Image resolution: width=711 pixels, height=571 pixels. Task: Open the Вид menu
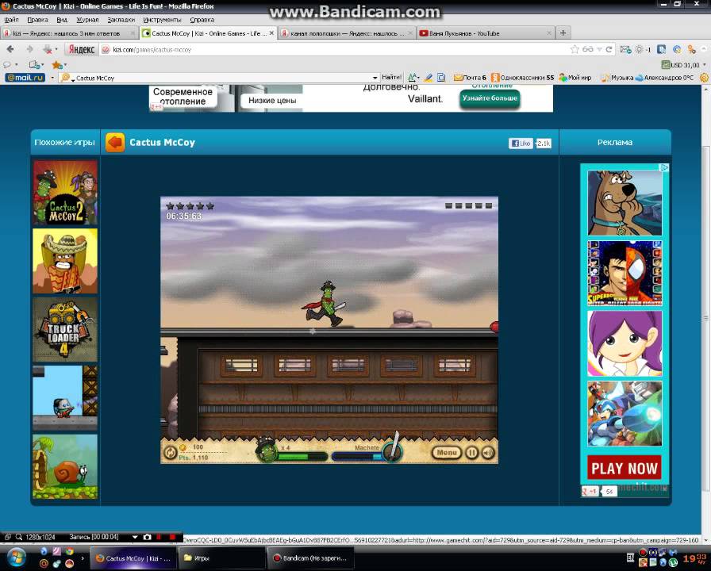(x=62, y=20)
